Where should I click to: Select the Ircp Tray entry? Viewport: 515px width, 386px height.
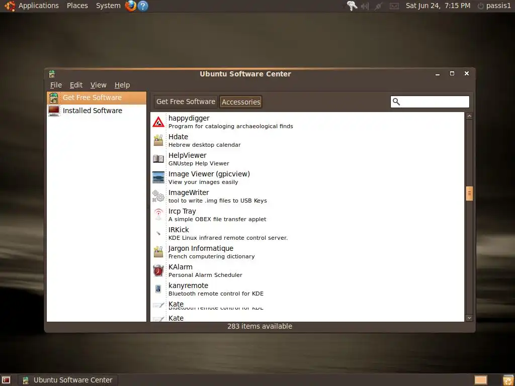point(307,215)
